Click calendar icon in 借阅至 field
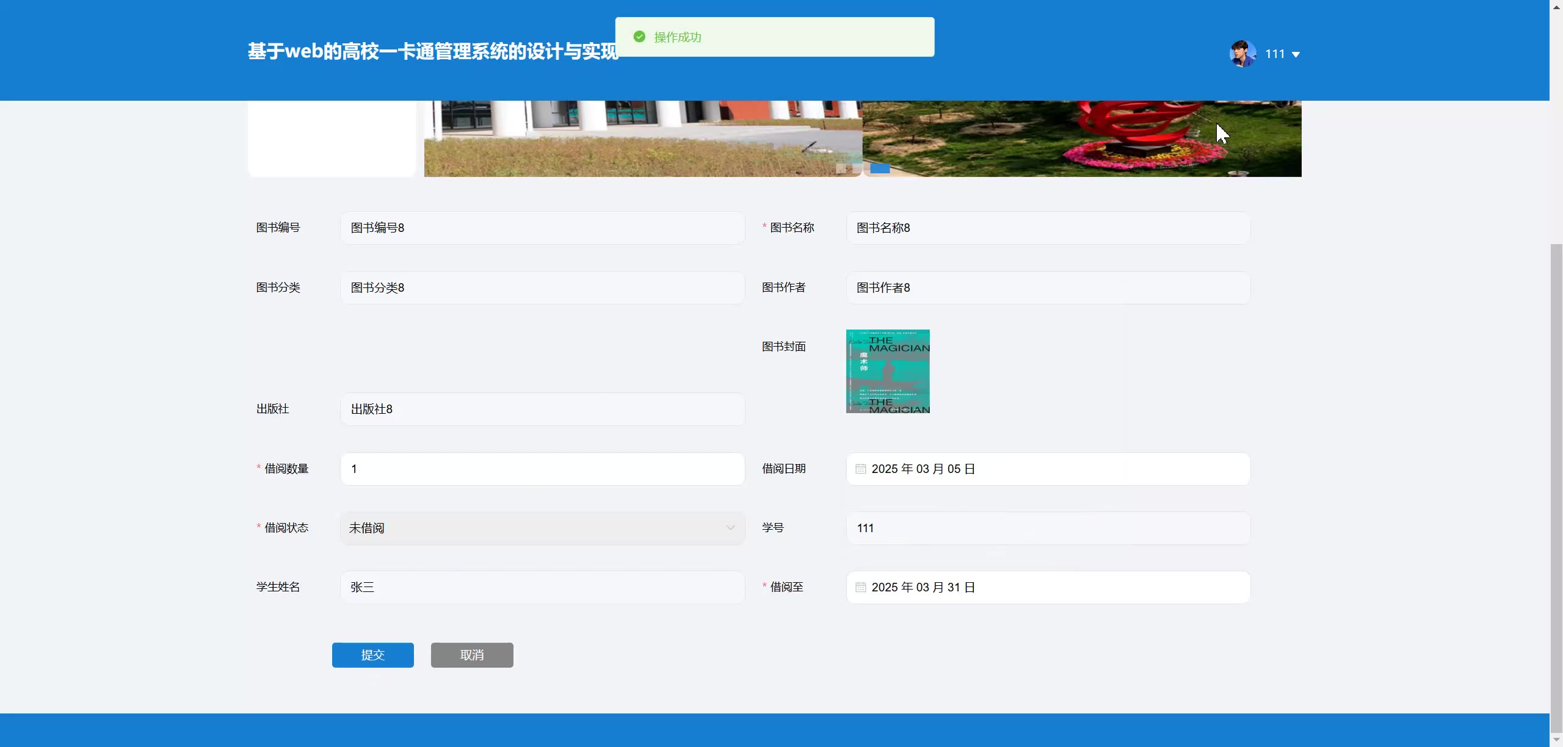 [x=860, y=587]
